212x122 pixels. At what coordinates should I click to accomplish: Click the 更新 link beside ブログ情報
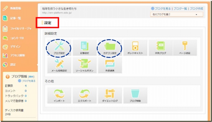pyautogui.click(x=31, y=77)
